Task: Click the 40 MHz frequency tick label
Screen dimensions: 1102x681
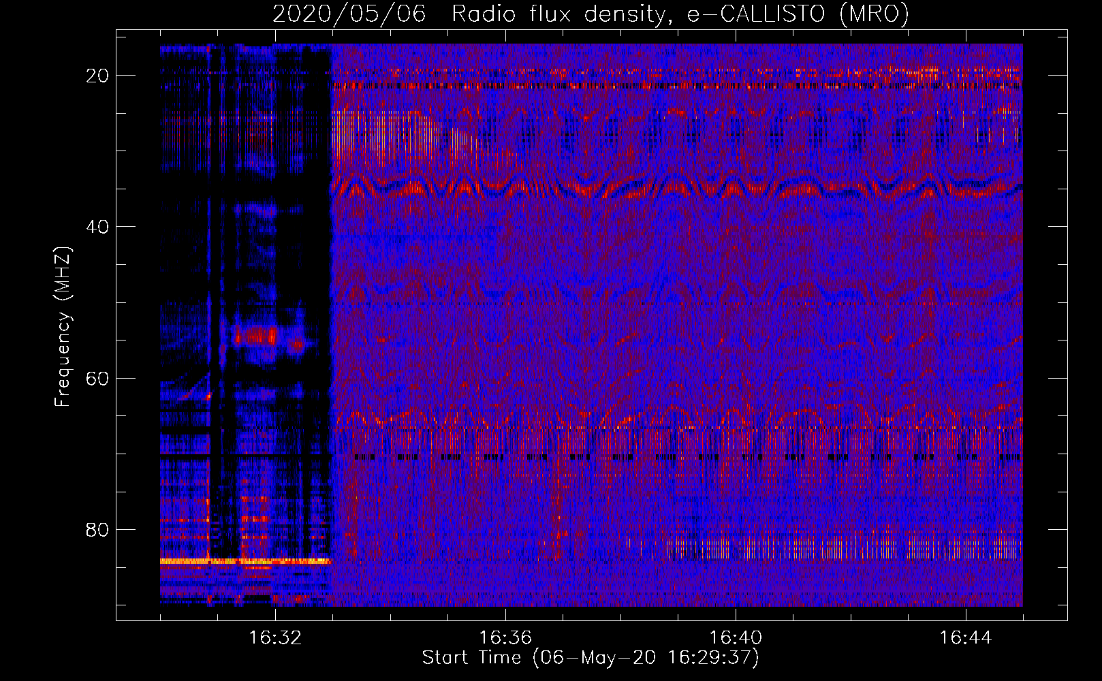Action: 98,227
